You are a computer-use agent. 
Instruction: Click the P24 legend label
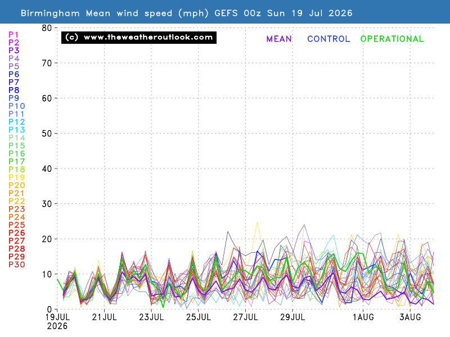[17, 217]
